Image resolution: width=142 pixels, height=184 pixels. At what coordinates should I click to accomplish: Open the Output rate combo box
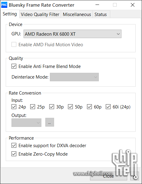coord(26,123)
